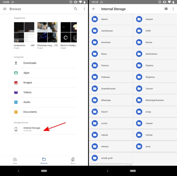Image resolution: width=177 pixels, height=176 pixels.
Task: Go back from Internal Storage screen
Action: coord(94,9)
